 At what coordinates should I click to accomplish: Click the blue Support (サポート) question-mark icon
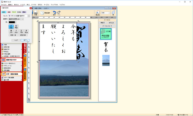tap(25, 56)
